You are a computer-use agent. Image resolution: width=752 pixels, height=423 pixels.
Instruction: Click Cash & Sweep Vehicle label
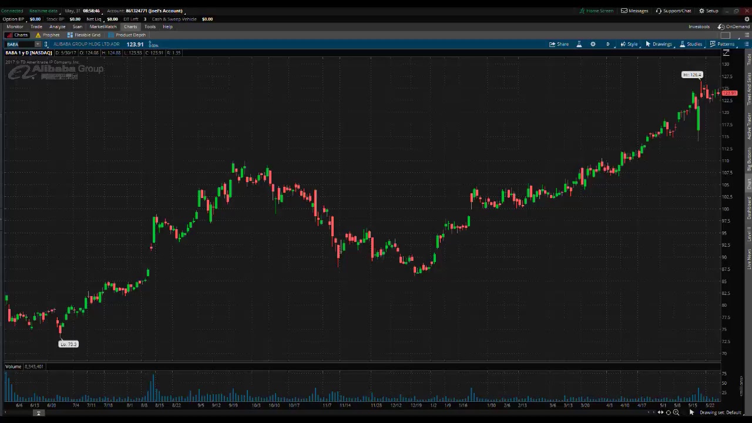[x=174, y=19]
